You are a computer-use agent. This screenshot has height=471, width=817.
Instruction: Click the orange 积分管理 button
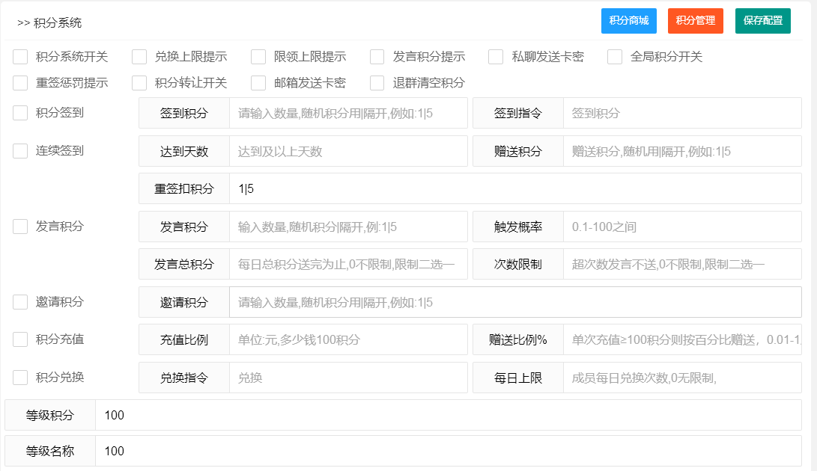(695, 21)
